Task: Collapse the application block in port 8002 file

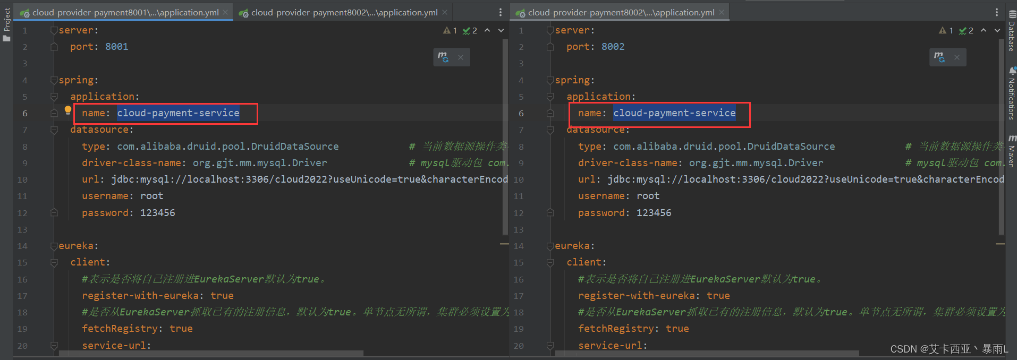Action: pos(550,97)
